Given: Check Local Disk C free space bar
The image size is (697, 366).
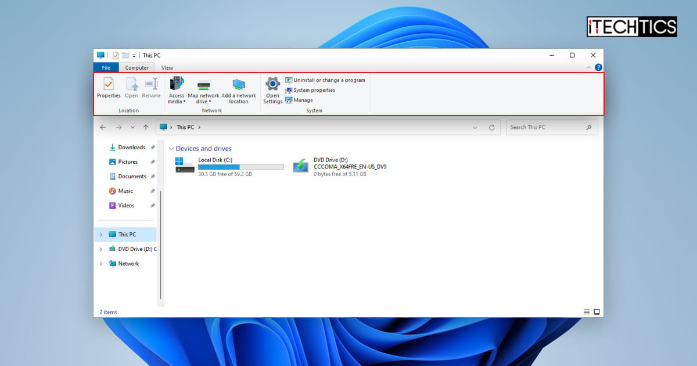Looking at the screenshot, I should [x=240, y=167].
